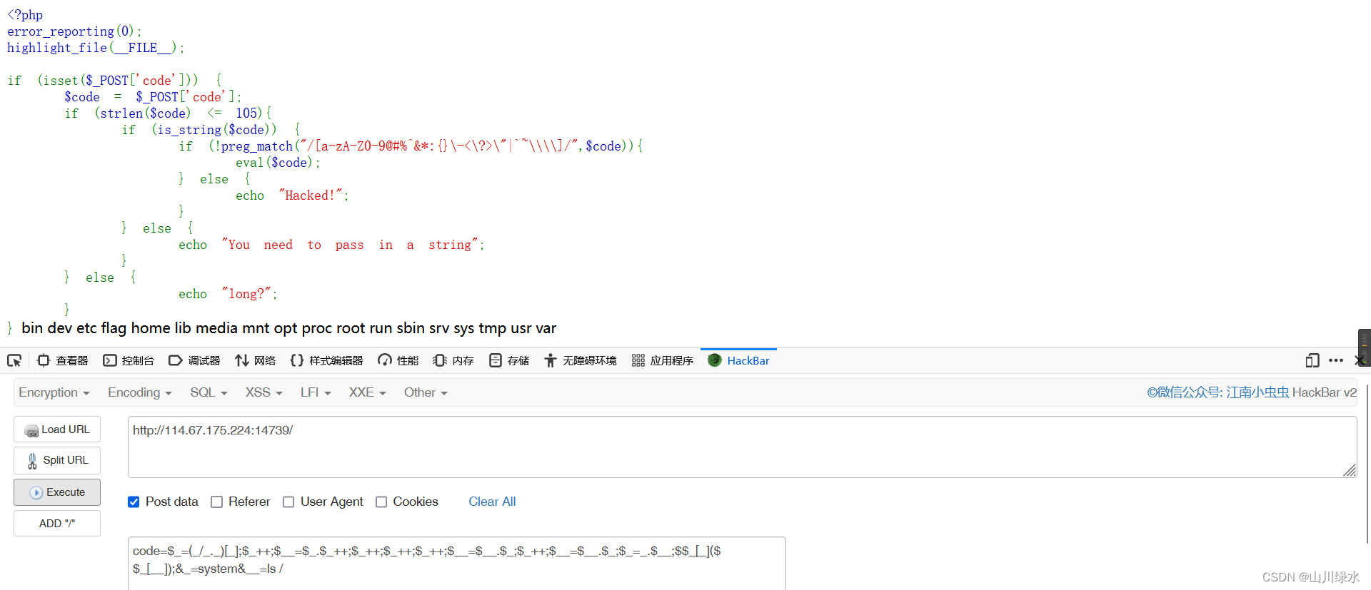Enable the User Agent checkbox
The height and width of the screenshot is (590, 1371).
click(288, 502)
